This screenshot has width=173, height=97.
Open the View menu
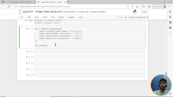tap(36, 17)
